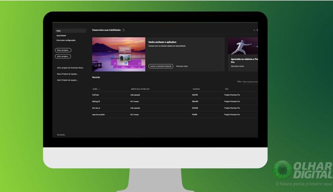Click the fencer thumbnail card
333x192 pixels.
coord(243,46)
